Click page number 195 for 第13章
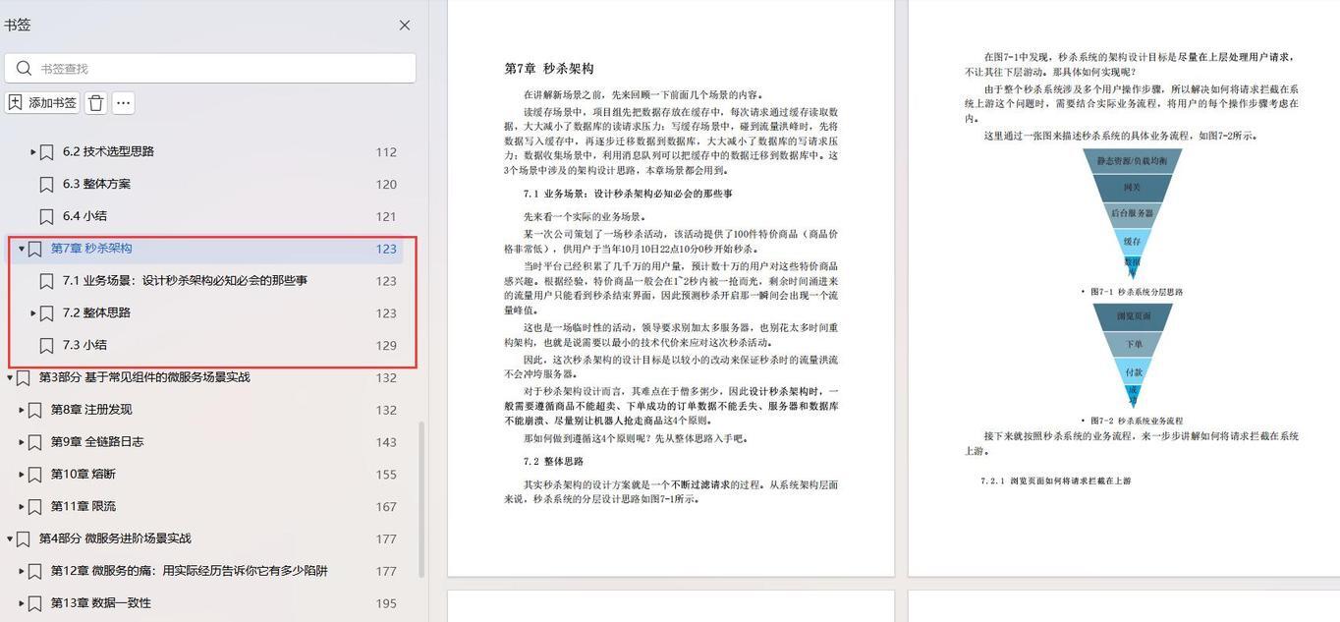 click(x=386, y=603)
